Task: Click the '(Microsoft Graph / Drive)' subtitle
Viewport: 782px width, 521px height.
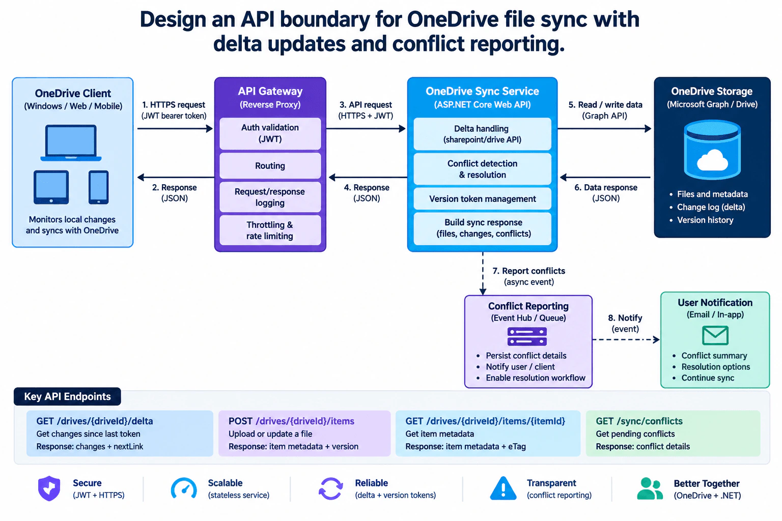Action: pyautogui.click(x=712, y=104)
